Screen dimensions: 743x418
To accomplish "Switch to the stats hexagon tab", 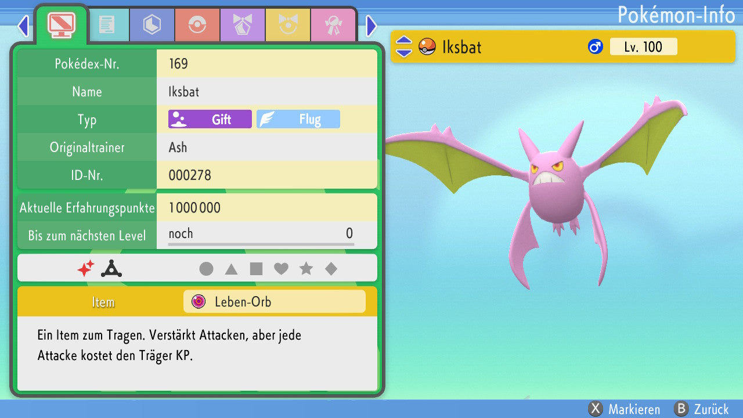I will pyautogui.click(x=152, y=25).
